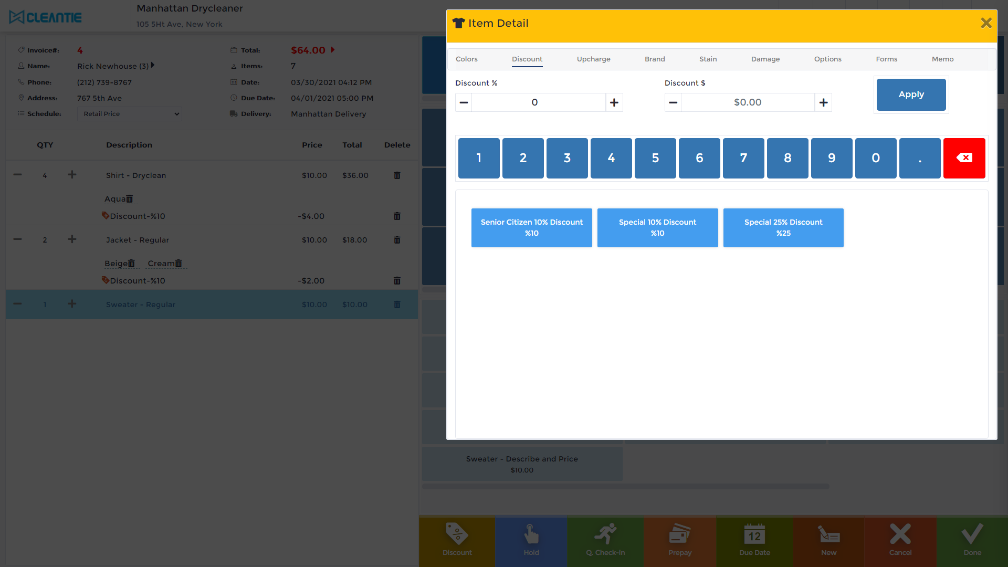The image size is (1008, 567).
Task: Tap the decimal point key
Action: [x=920, y=158]
